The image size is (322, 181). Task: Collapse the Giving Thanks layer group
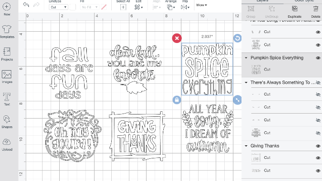point(246,146)
